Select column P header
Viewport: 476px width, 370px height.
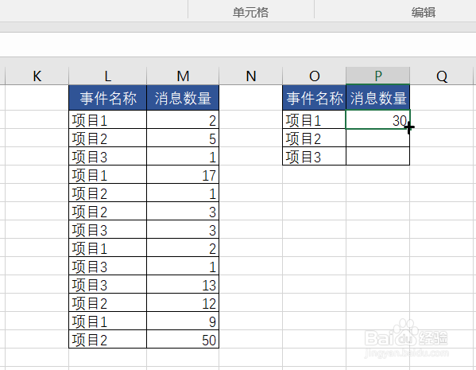point(378,76)
